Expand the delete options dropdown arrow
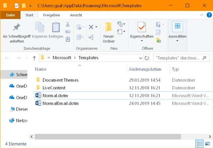213x148 pixels. (x=96, y=27)
